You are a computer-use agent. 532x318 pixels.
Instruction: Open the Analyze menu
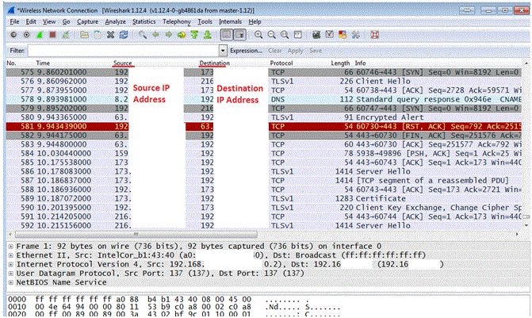point(115,21)
